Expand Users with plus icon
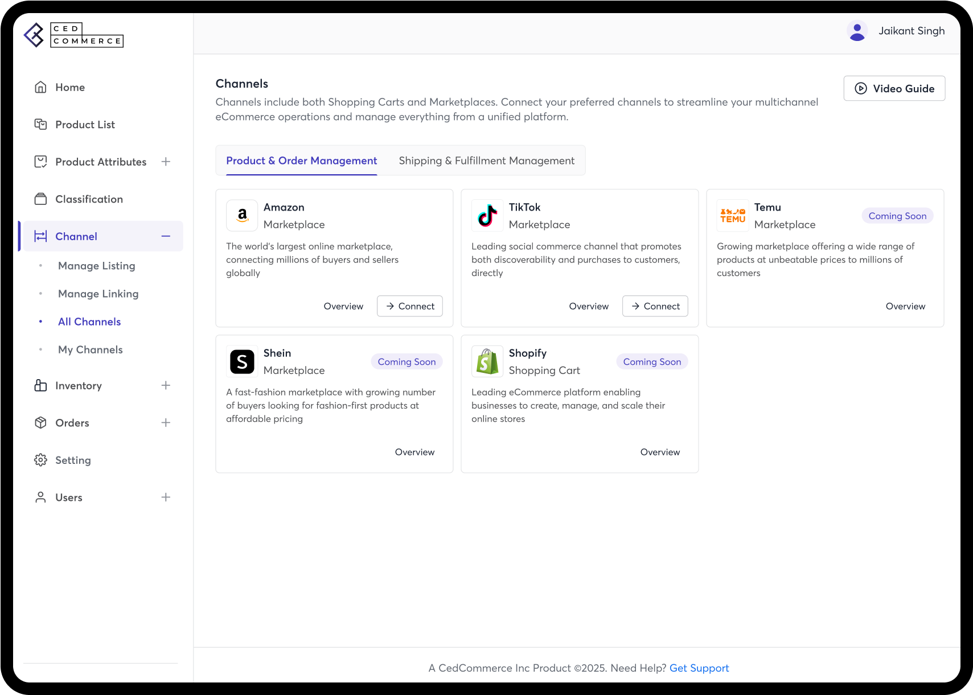The width and height of the screenshot is (973, 695). coord(166,497)
